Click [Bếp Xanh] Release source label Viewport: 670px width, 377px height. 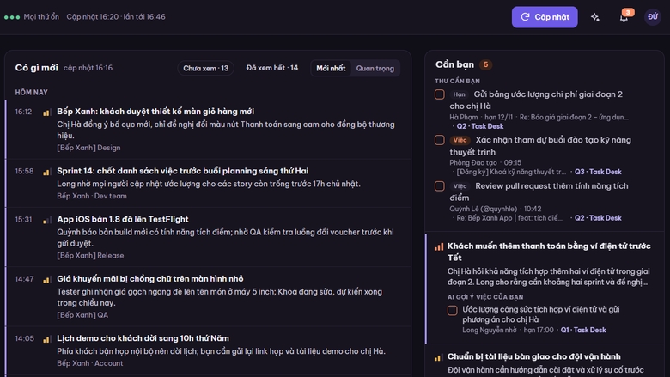pos(90,256)
